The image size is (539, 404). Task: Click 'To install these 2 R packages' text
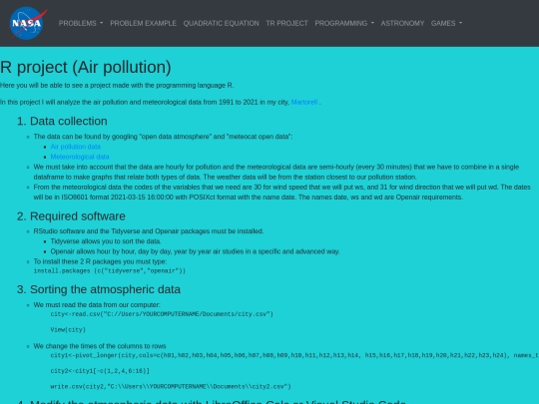tap(100, 261)
